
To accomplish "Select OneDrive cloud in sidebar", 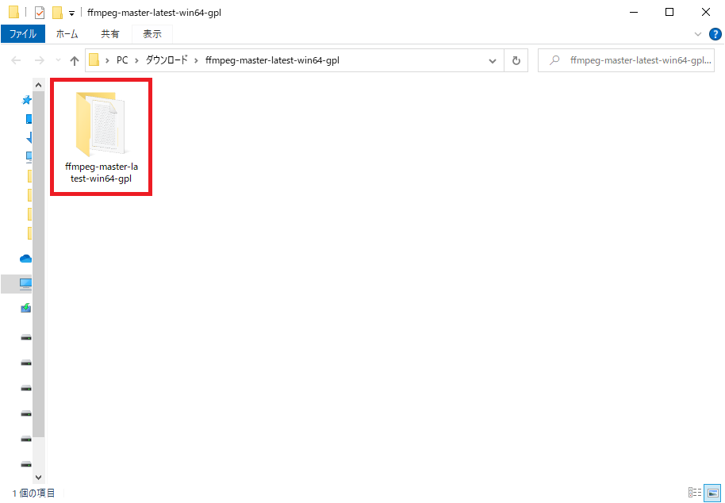I will pyautogui.click(x=25, y=259).
